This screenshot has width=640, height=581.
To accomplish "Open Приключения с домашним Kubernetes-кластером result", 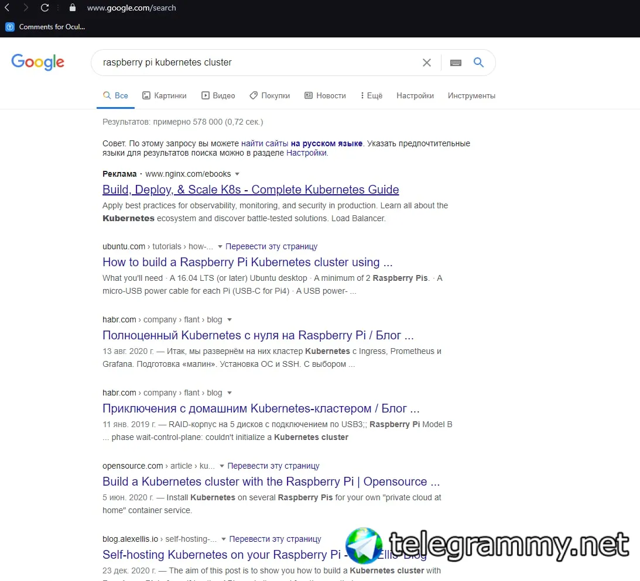I will (x=261, y=408).
